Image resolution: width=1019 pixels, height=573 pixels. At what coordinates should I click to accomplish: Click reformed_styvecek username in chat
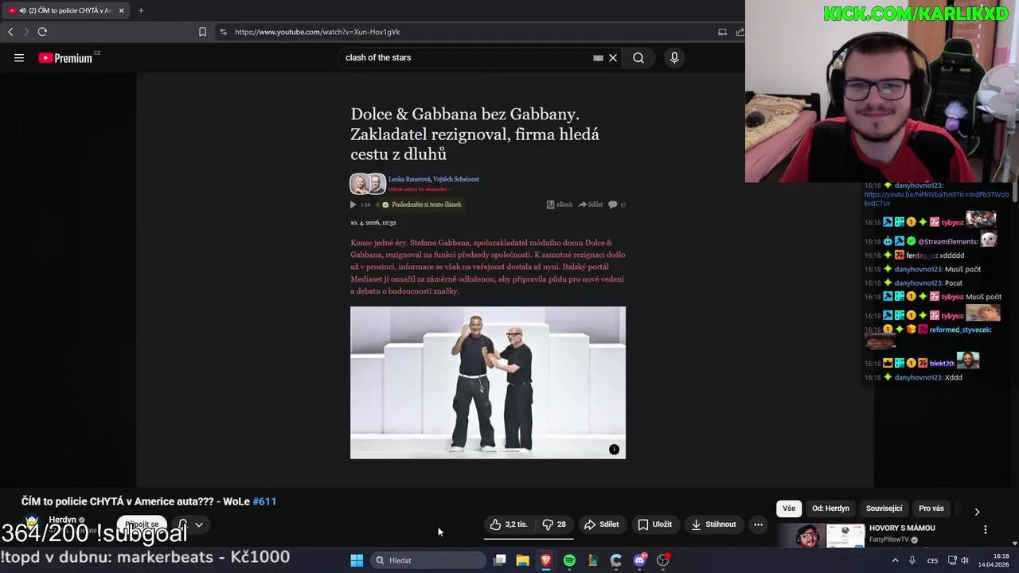[x=958, y=329]
